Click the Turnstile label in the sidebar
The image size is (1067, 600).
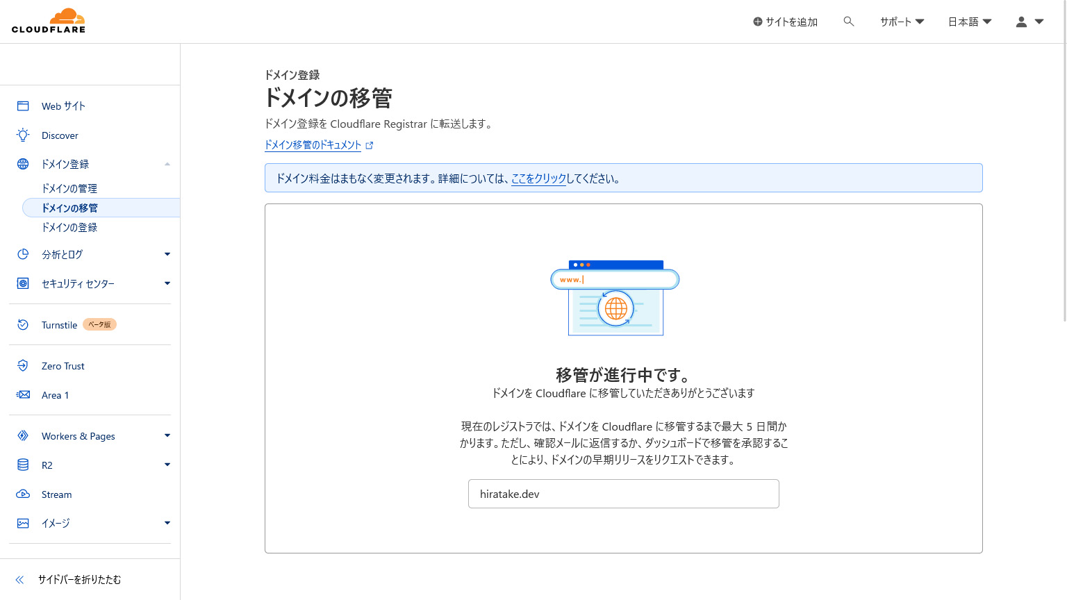(59, 325)
